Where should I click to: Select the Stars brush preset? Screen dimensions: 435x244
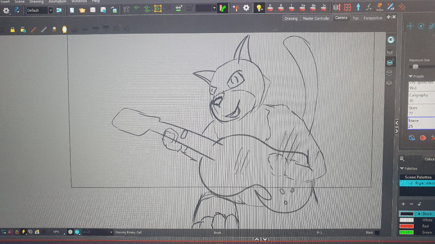coord(421,111)
